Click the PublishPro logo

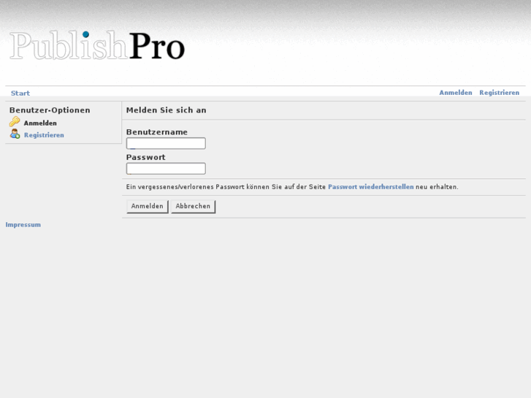[97, 45]
